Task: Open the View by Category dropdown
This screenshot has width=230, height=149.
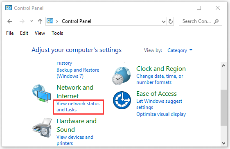Action: pos(180,50)
